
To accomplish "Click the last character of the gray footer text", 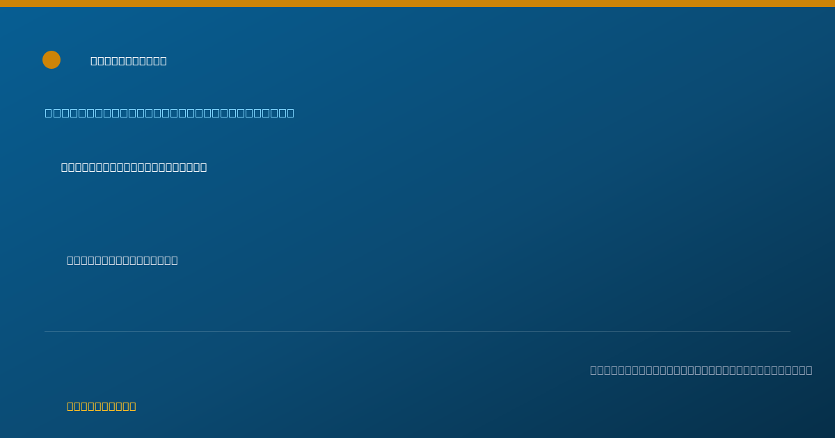I will tap(809, 370).
